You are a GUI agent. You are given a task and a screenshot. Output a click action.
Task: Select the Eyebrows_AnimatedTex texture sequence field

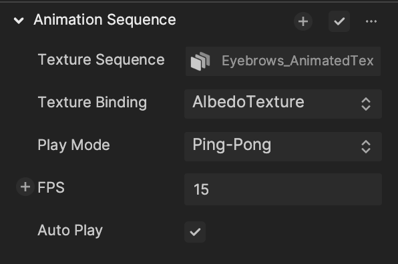click(283, 61)
